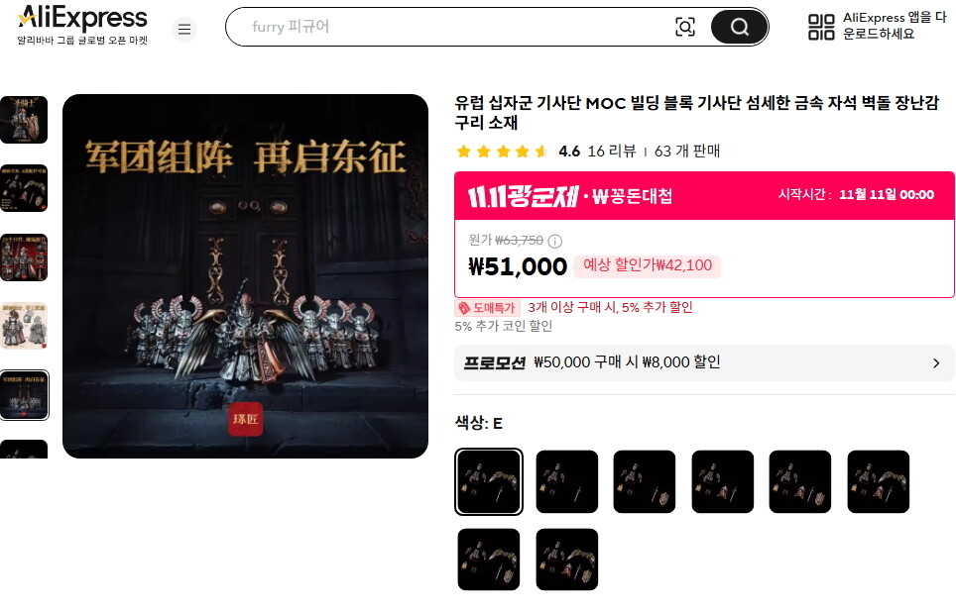
Task: Expand the promotion ₩8,000 discount row
Action: click(x=704, y=363)
